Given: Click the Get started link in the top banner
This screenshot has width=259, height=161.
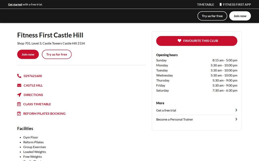Looking at the screenshot, I should [15, 5].
